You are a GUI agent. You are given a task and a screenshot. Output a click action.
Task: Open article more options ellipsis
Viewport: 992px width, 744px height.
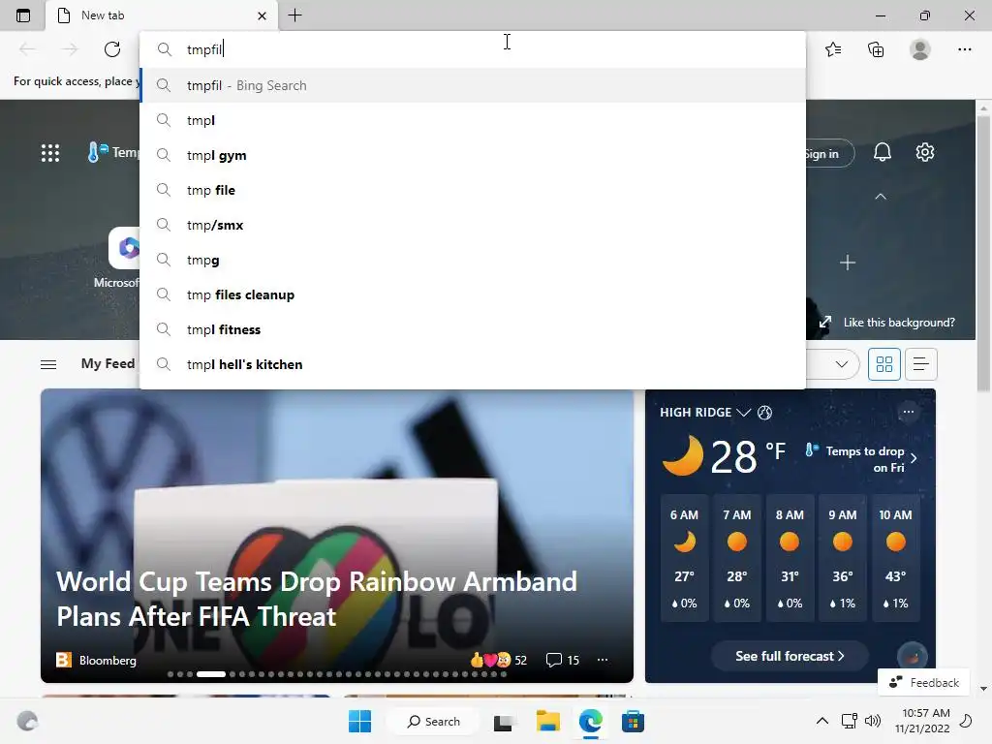coord(603,660)
